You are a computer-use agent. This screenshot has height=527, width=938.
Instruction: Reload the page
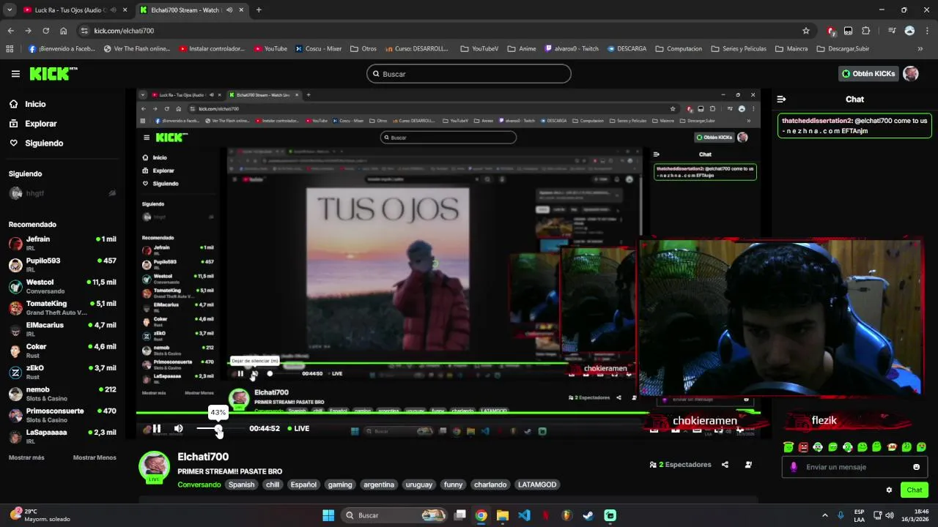coord(45,31)
